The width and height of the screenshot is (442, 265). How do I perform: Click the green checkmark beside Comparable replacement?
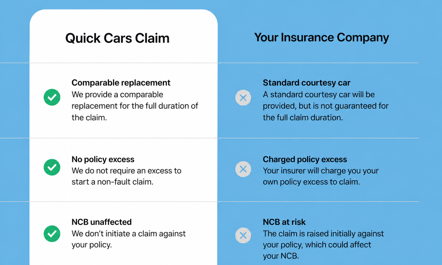click(x=52, y=97)
